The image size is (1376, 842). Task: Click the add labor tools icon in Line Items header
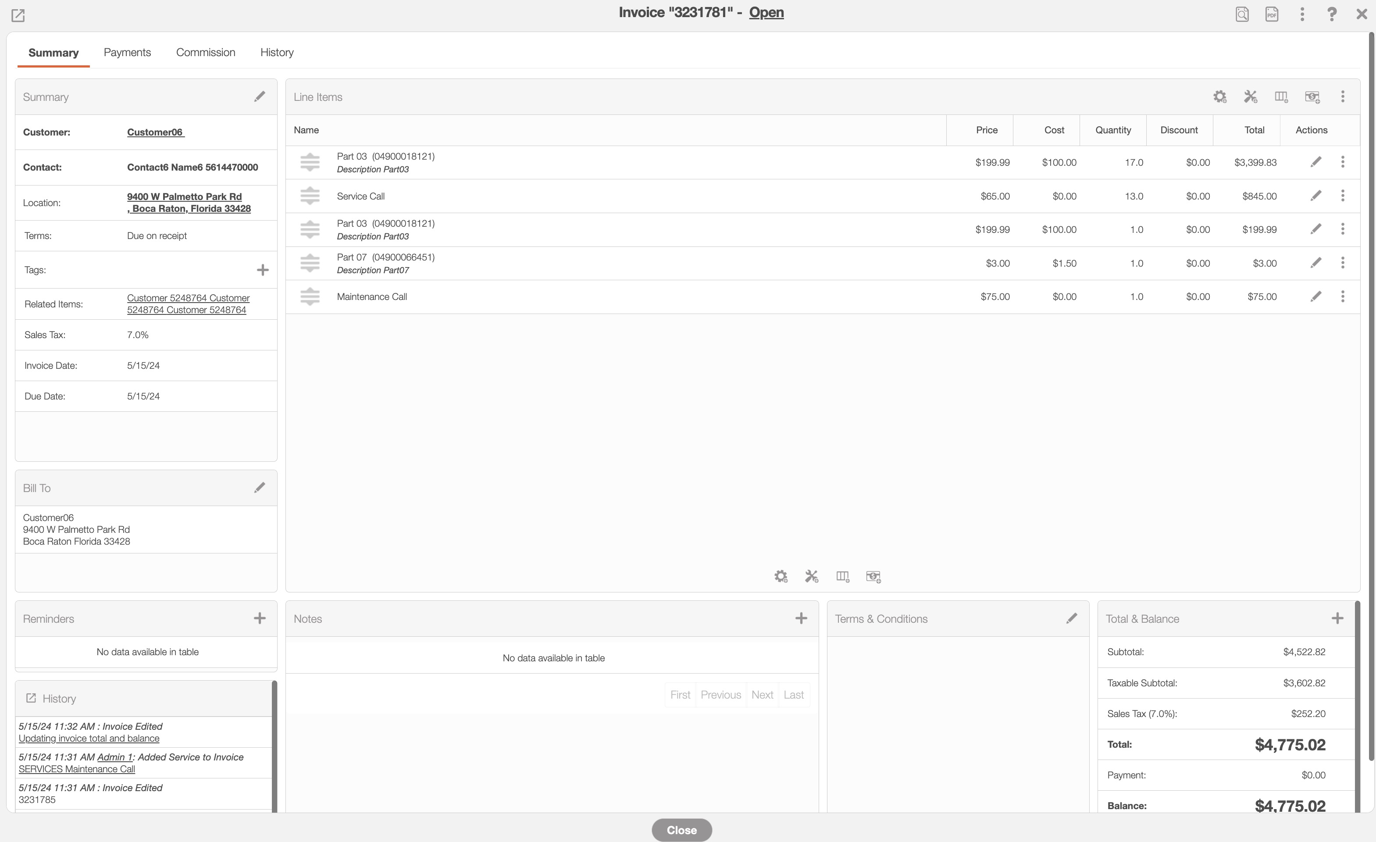[x=1250, y=96]
